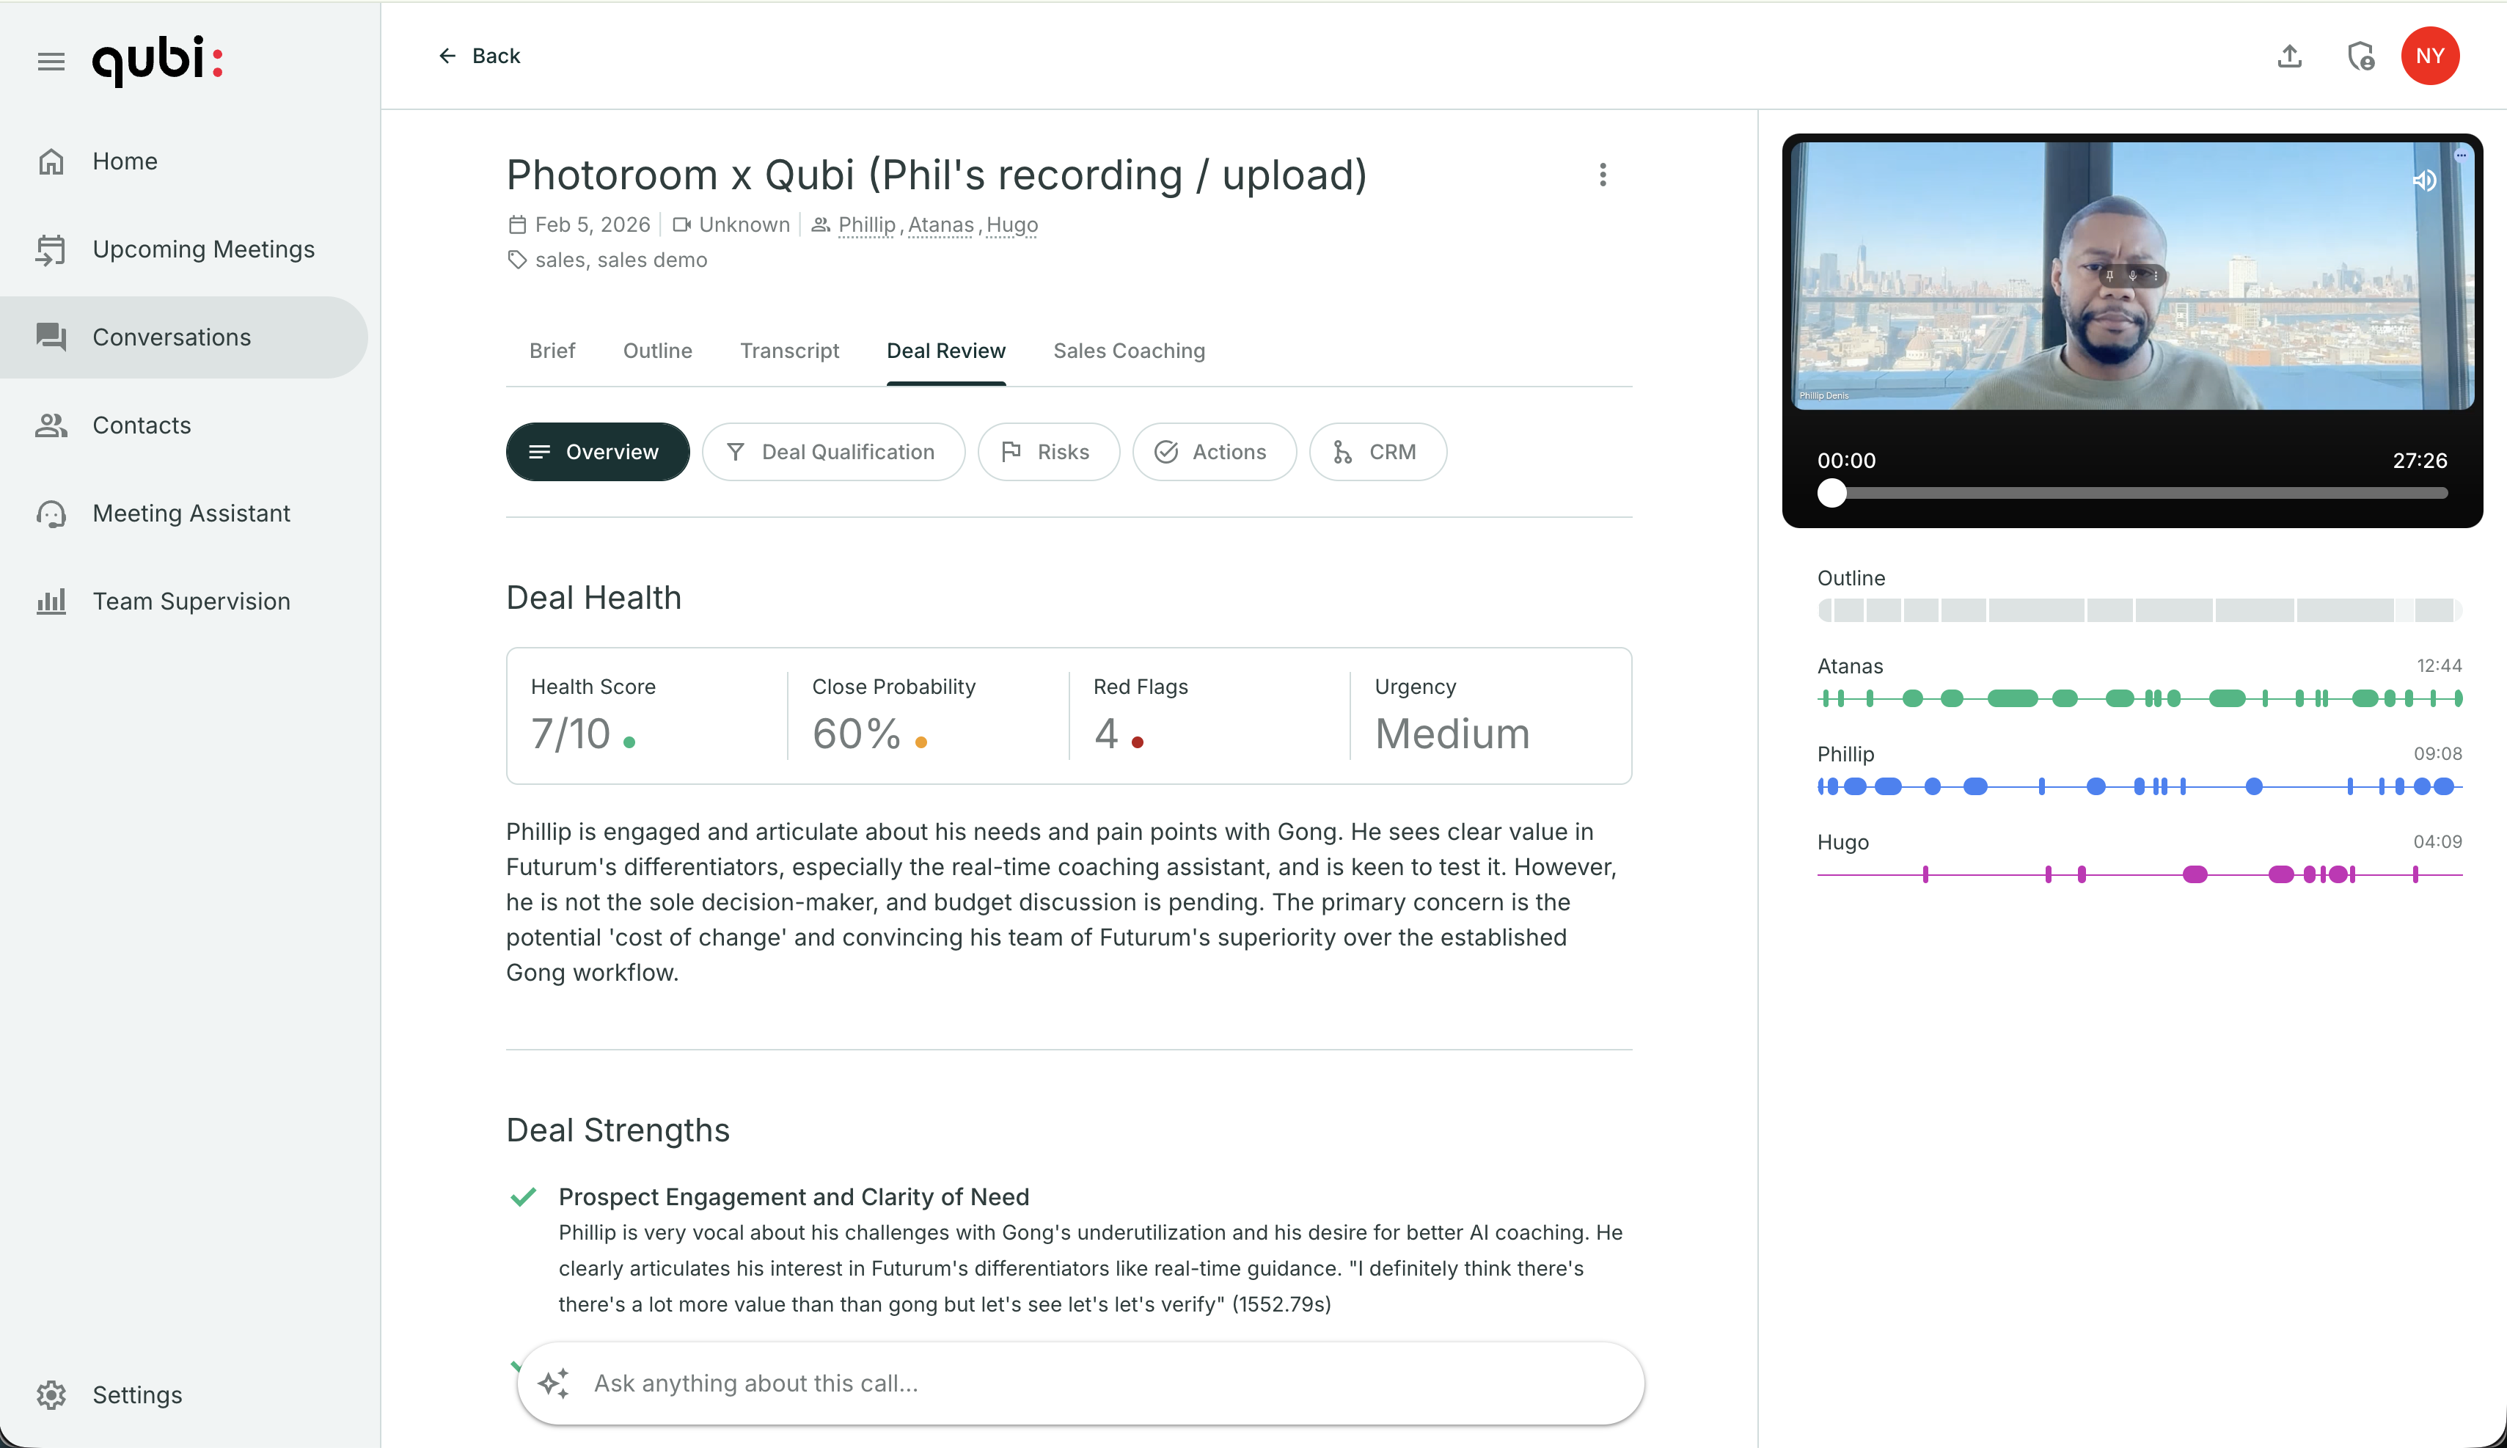Open the kebab menu beside the meeting title
The height and width of the screenshot is (1448, 2507).
click(x=1602, y=175)
